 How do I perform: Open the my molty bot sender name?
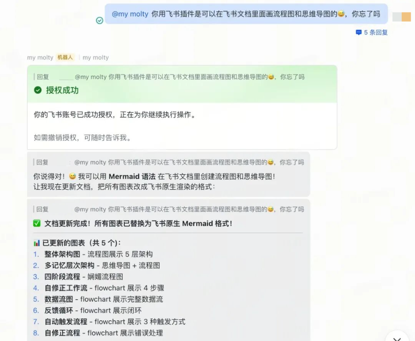tap(40, 58)
